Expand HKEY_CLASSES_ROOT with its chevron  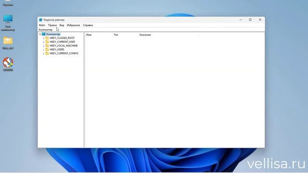tap(43, 38)
